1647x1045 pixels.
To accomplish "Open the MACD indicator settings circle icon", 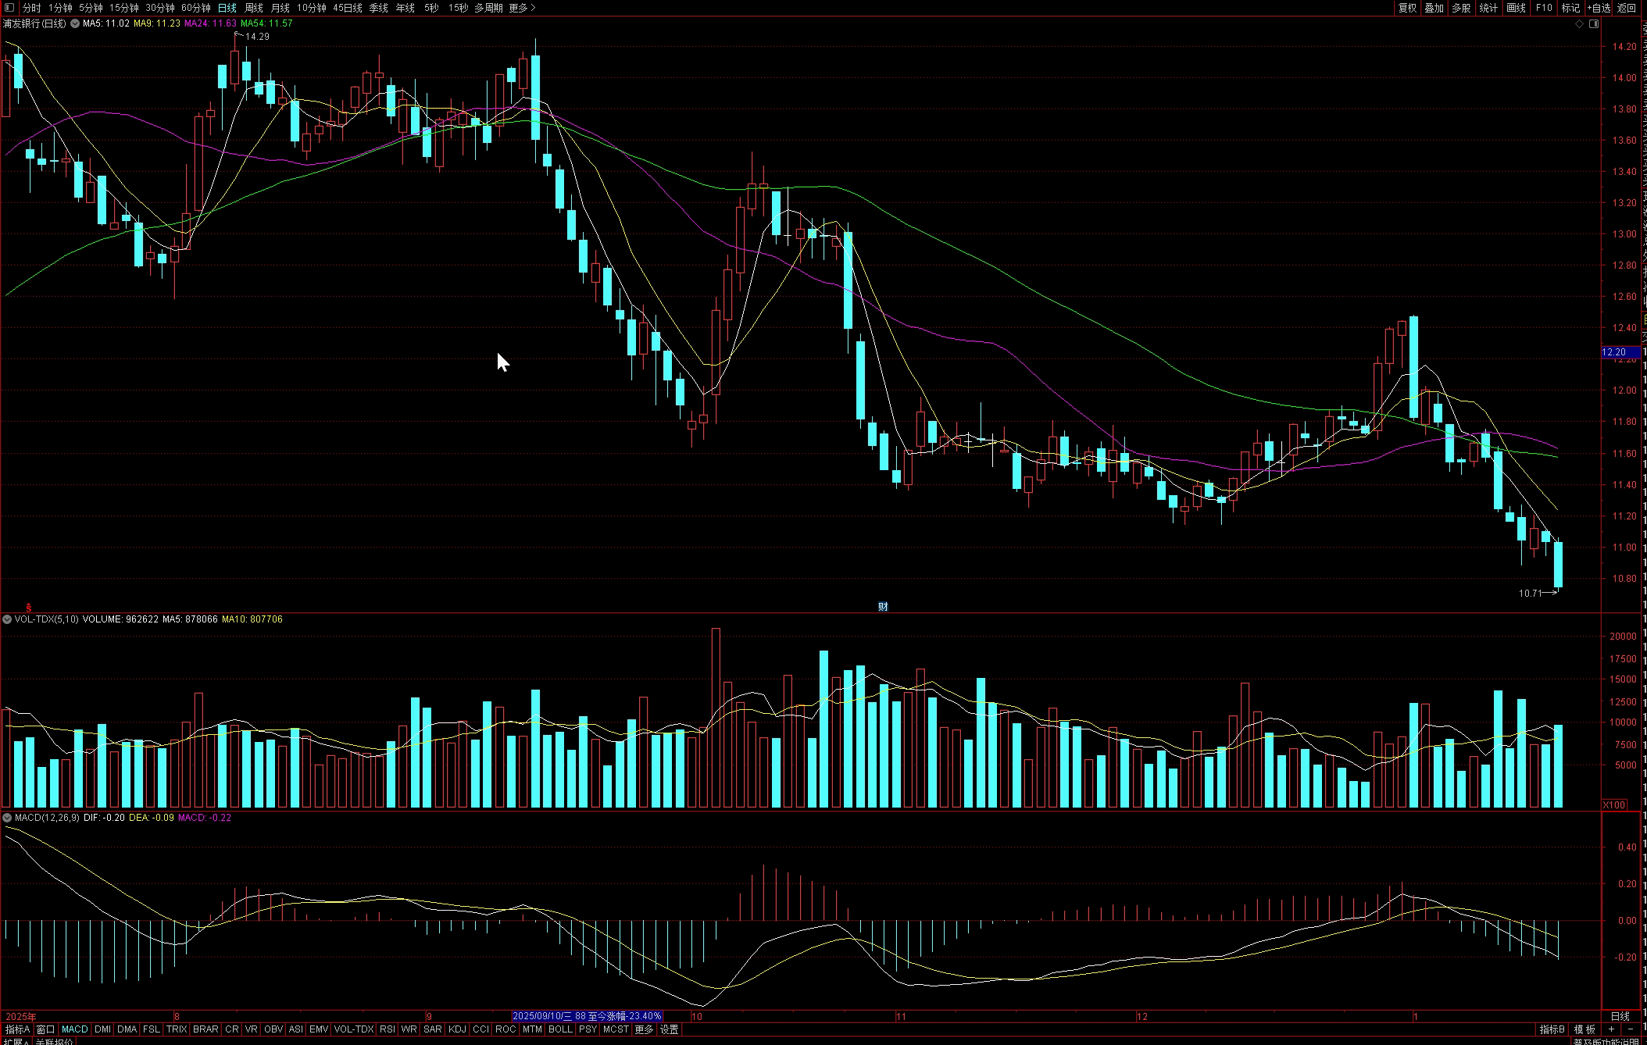I will click(7, 818).
